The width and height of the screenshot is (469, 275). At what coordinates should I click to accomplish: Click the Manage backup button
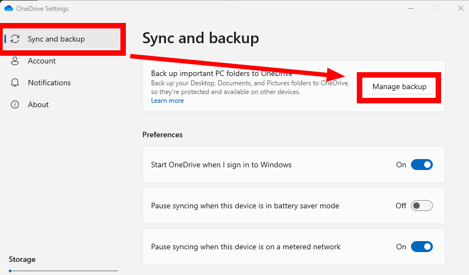click(x=399, y=87)
